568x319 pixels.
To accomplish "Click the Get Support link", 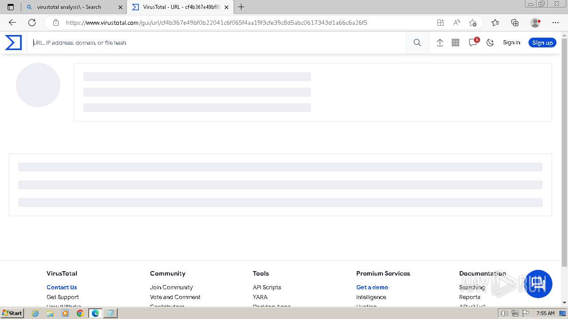I will click(63, 297).
